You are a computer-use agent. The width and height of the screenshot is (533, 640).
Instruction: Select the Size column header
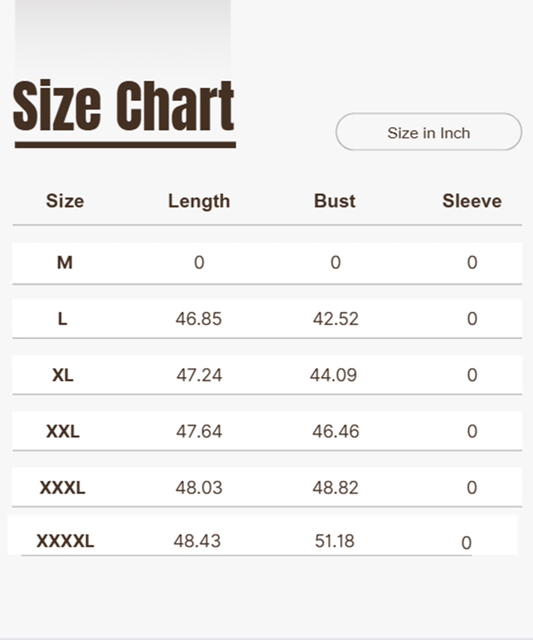point(65,201)
